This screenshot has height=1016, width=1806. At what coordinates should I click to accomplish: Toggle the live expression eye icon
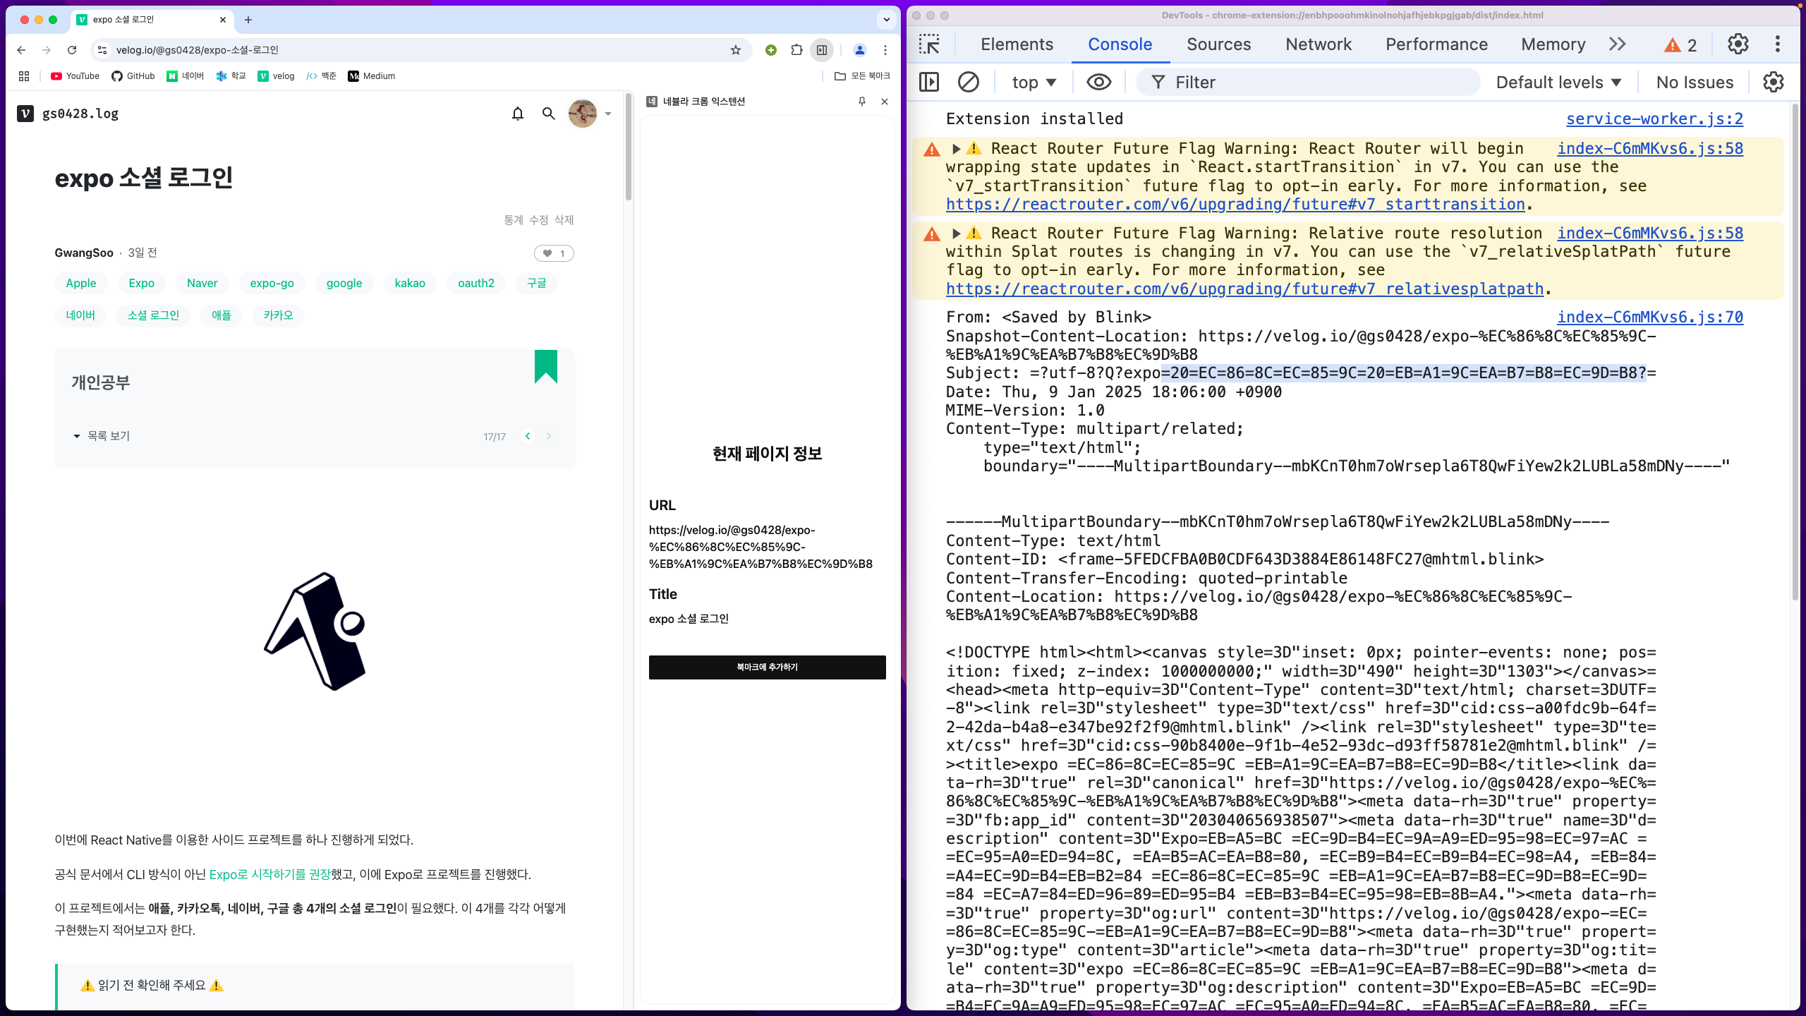[1098, 83]
